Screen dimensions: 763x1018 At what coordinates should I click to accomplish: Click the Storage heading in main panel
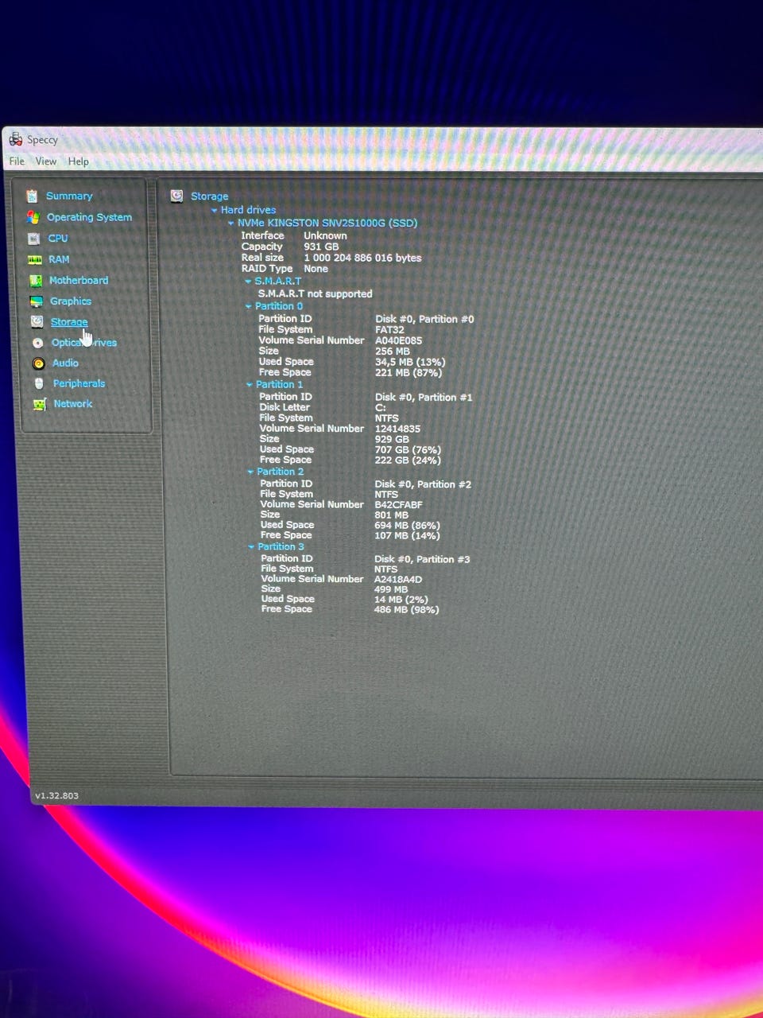click(x=210, y=196)
